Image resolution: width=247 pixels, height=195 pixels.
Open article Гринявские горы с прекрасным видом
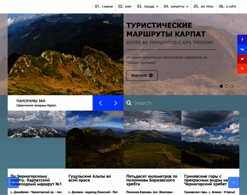coord(206,180)
